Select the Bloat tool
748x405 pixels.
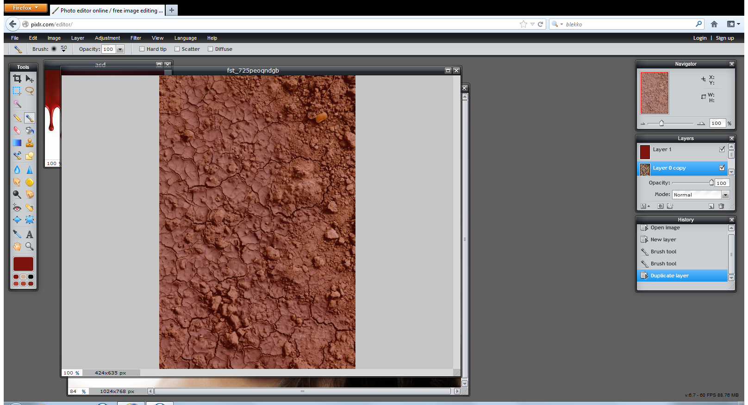17,220
